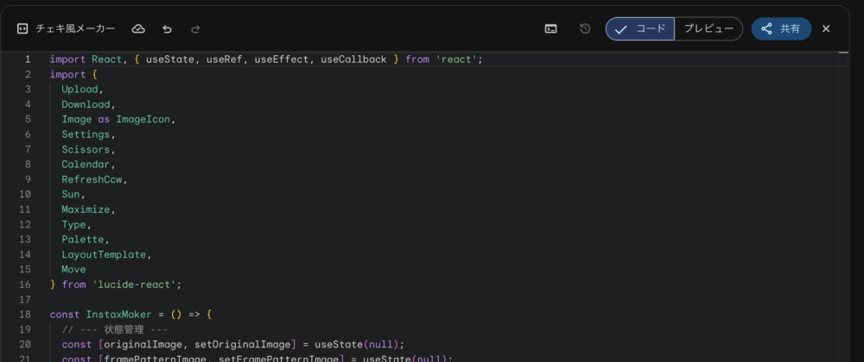
Task: Click the cloud save status icon
Action: click(138, 28)
